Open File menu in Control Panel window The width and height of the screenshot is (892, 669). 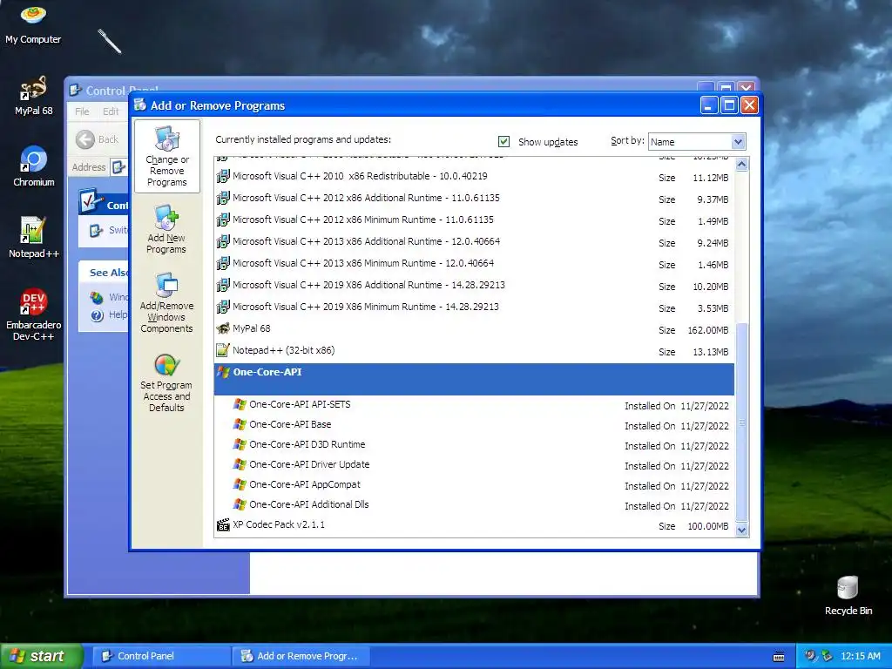coord(82,111)
